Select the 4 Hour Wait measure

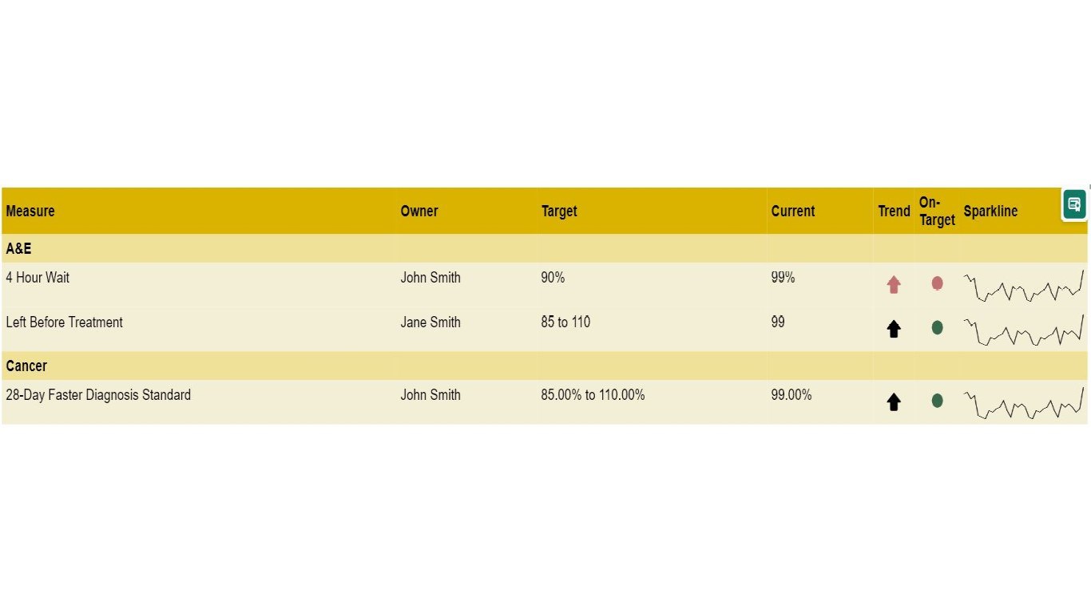tap(38, 277)
